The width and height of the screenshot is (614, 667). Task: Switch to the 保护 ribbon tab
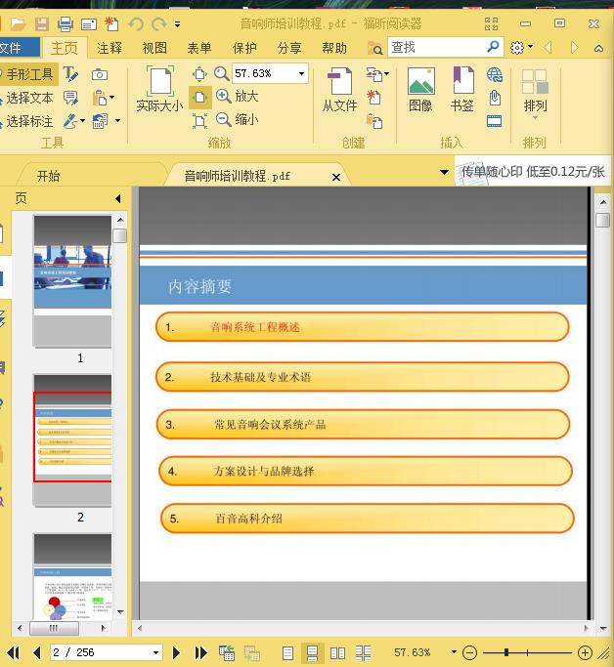[244, 48]
